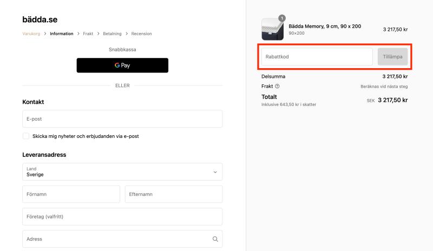Screen dimensions: 433x251
Task: Select the Frakt breadcrumb step
Action: coord(88,34)
